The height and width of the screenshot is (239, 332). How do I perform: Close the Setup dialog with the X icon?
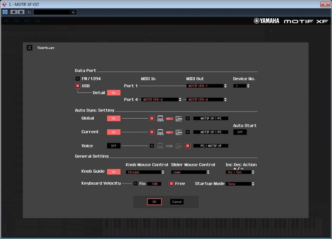click(x=30, y=48)
